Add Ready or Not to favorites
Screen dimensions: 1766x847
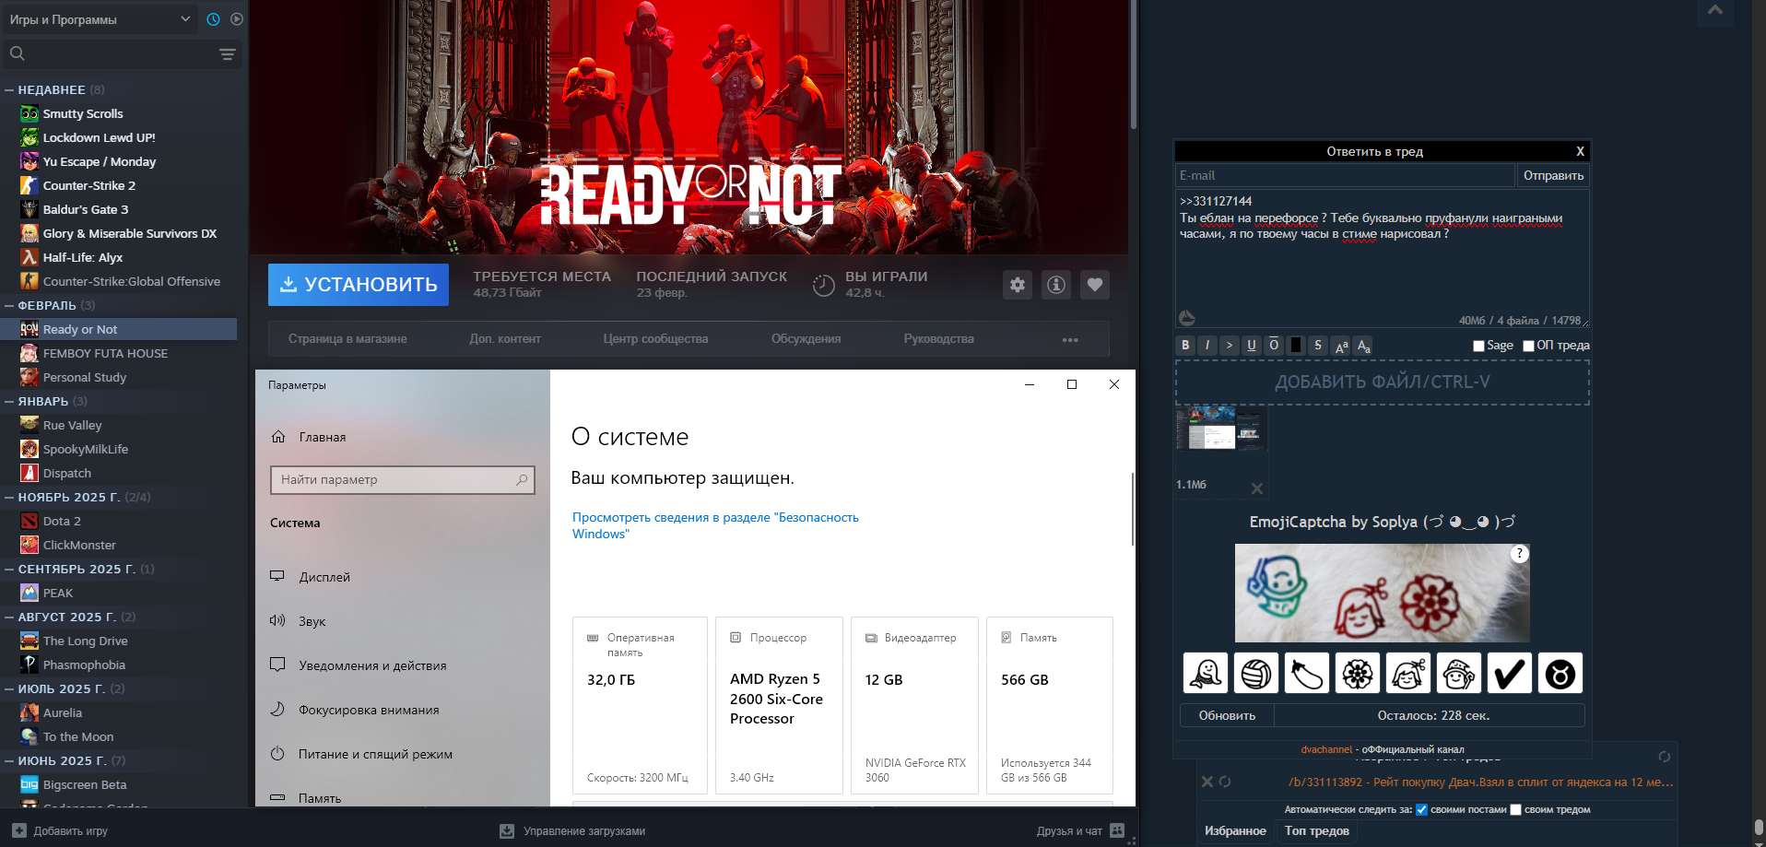1095,285
